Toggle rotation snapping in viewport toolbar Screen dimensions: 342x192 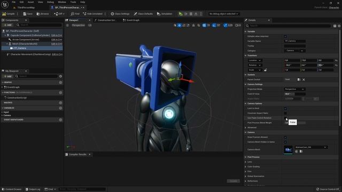point(214,25)
